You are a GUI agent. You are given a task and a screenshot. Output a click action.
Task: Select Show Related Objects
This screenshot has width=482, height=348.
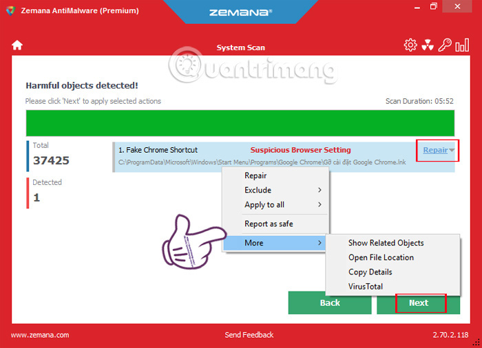pyautogui.click(x=393, y=243)
